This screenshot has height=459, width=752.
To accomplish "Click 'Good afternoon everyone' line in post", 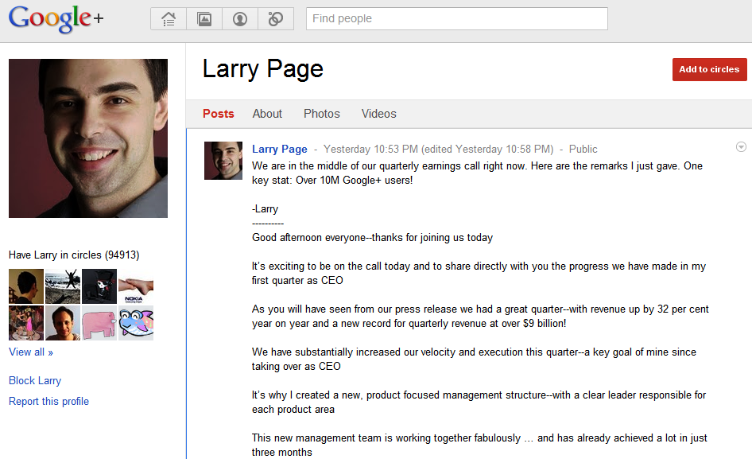I will tap(372, 238).
